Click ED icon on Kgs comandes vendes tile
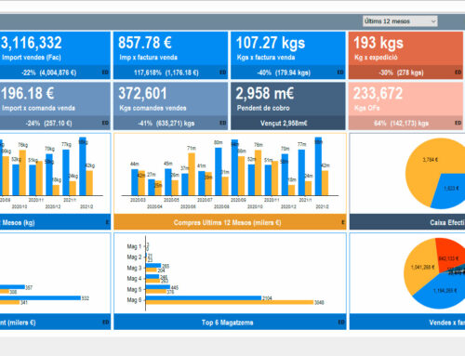This screenshot has width=465, height=356. point(223,123)
